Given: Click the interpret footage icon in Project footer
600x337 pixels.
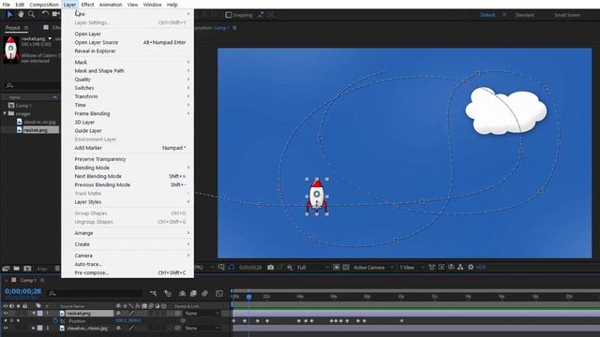Looking at the screenshot, I should coord(7,269).
